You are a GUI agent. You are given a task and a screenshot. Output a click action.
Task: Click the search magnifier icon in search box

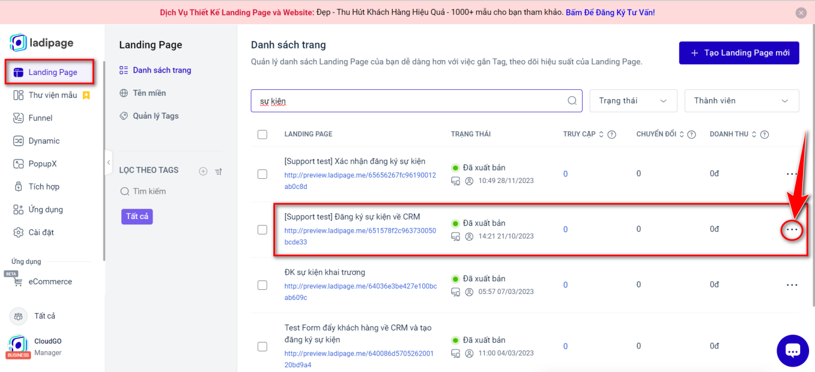(572, 100)
